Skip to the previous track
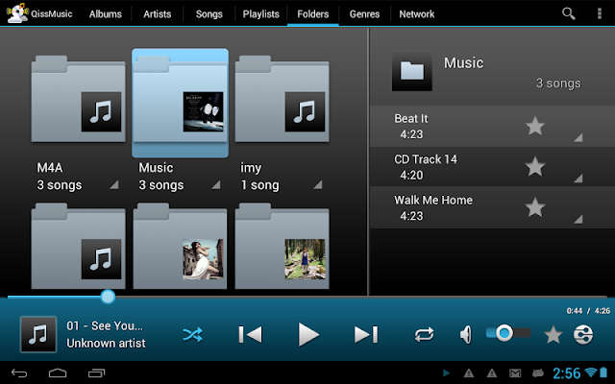The width and height of the screenshot is (615, 384). click(x=250, y=335)
